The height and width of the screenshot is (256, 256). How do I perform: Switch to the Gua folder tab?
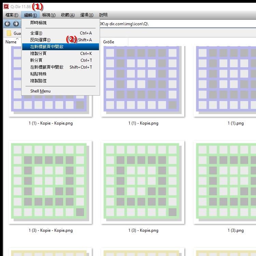click(x=14, y=33)
